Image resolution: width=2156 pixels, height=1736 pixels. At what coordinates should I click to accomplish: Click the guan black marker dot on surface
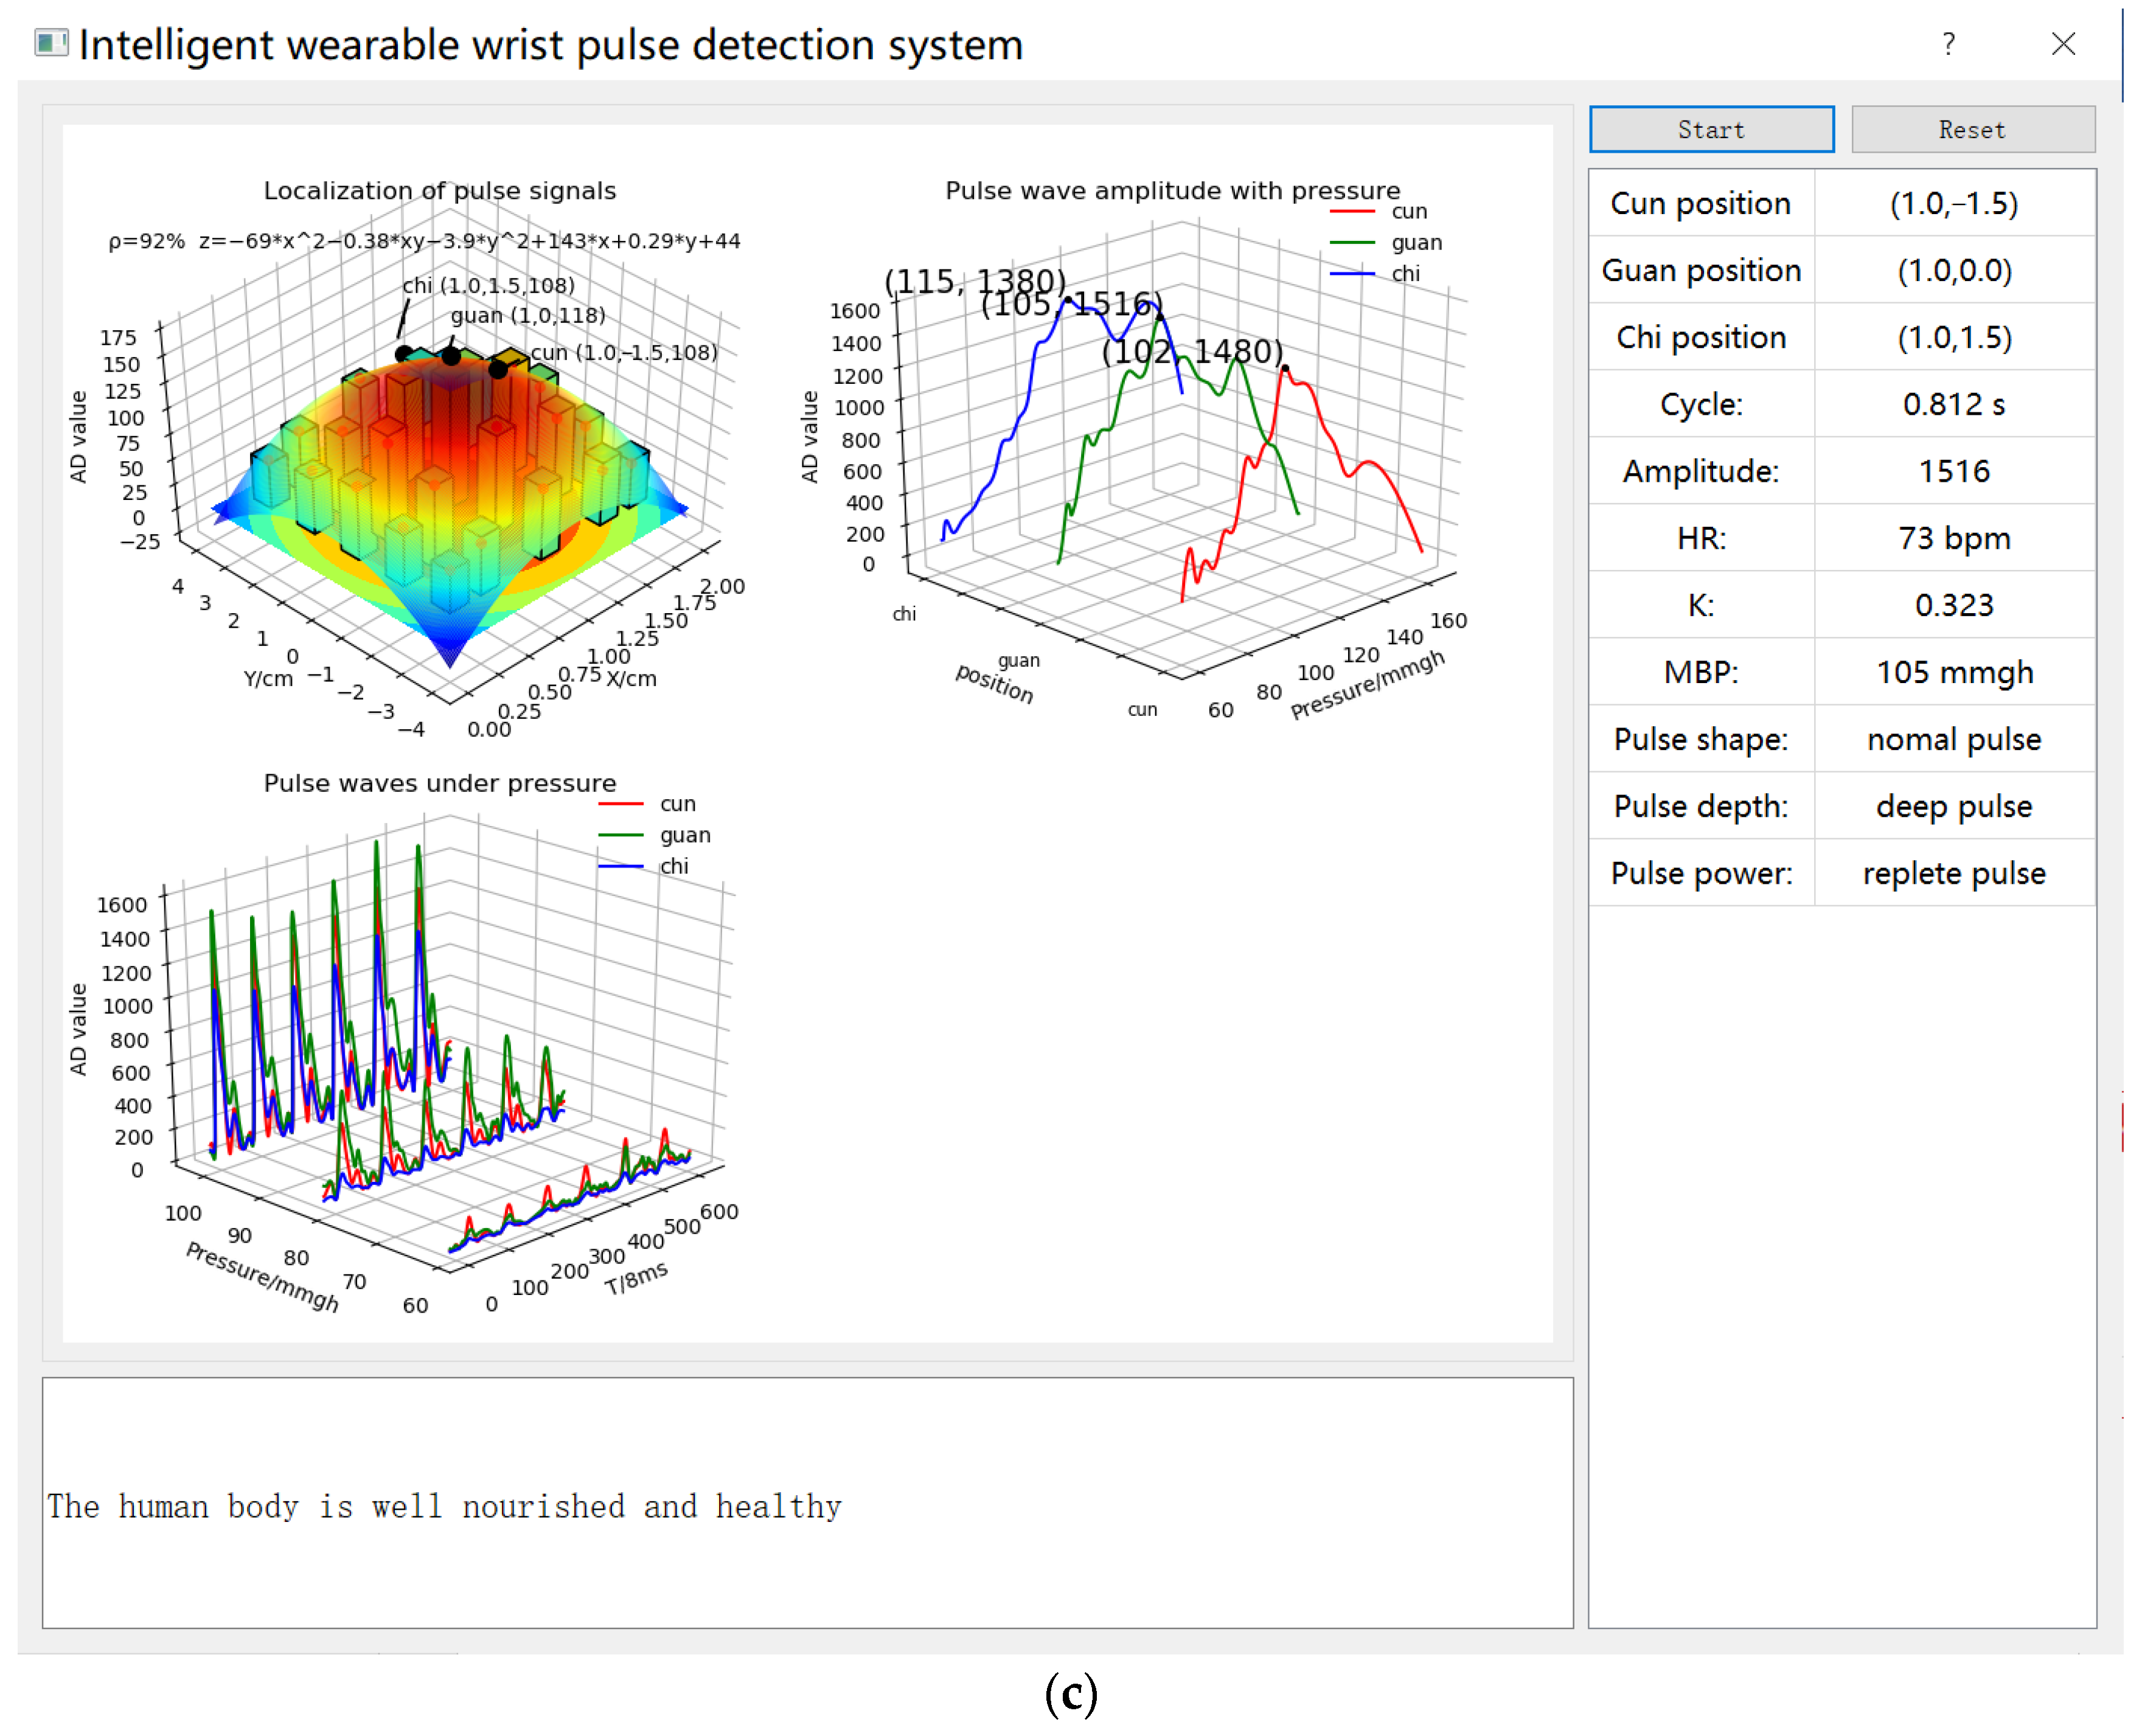pos(451,355)
